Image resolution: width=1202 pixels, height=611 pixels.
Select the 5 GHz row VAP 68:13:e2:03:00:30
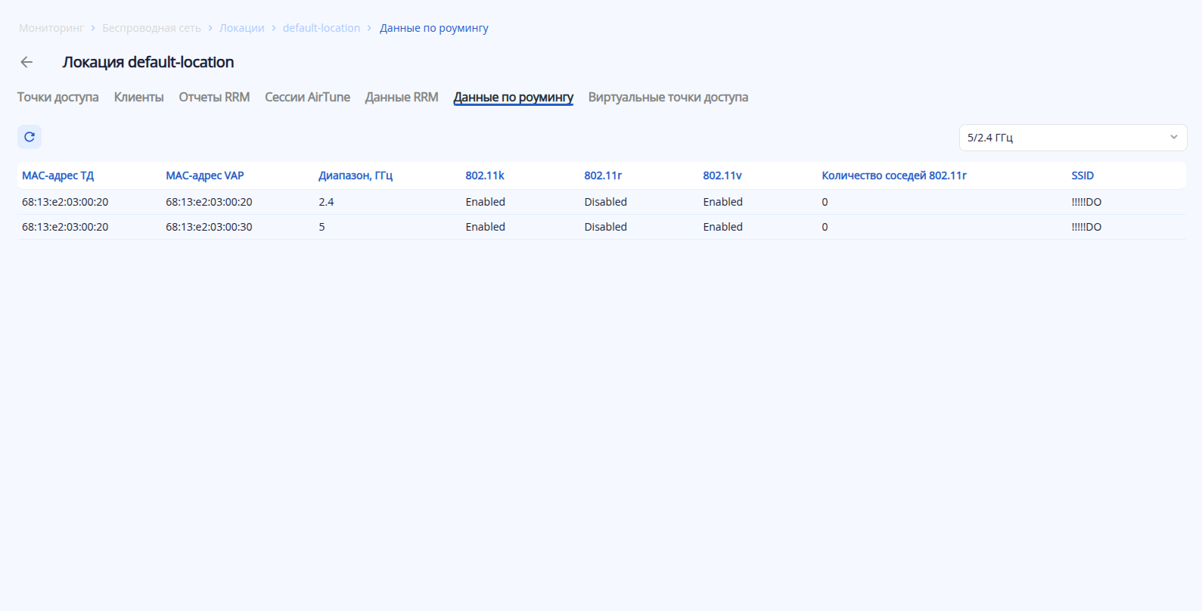point(210,227)
